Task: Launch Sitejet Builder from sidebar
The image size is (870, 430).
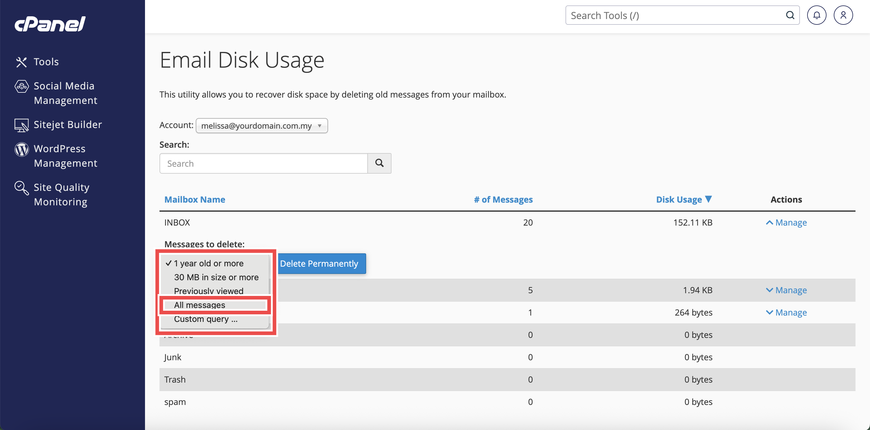Action: coord(68,124)
